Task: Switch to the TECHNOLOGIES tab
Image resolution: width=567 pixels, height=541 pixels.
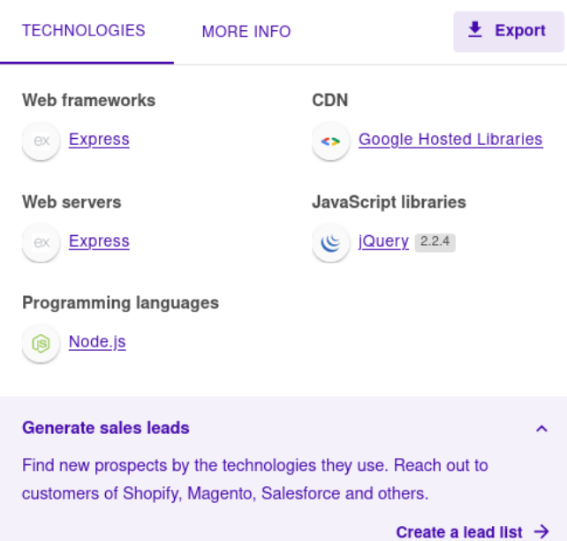Action: click(x=84, y=31)
